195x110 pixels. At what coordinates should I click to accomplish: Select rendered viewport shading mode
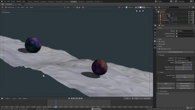point(144,7)
